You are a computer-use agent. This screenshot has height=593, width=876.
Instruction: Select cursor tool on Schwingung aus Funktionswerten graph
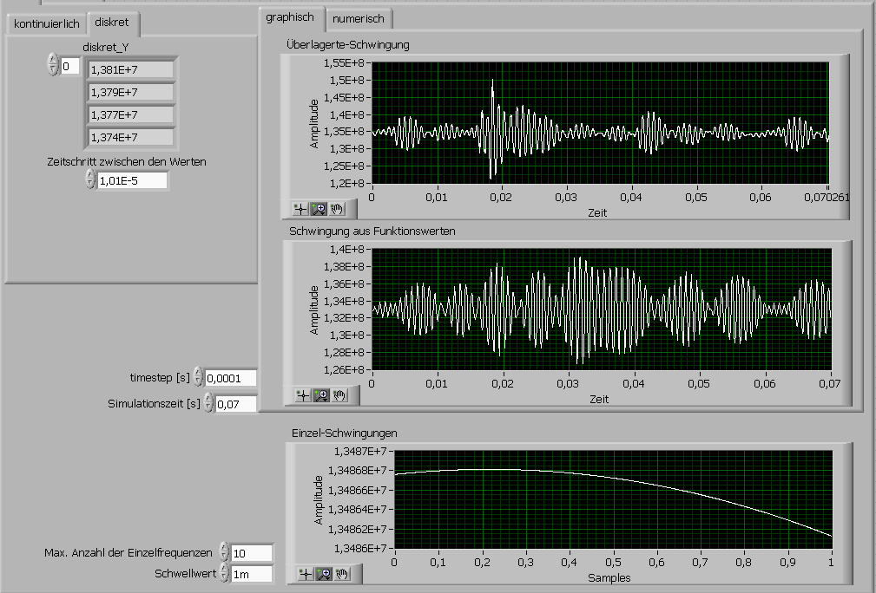[x=303, y=395]
